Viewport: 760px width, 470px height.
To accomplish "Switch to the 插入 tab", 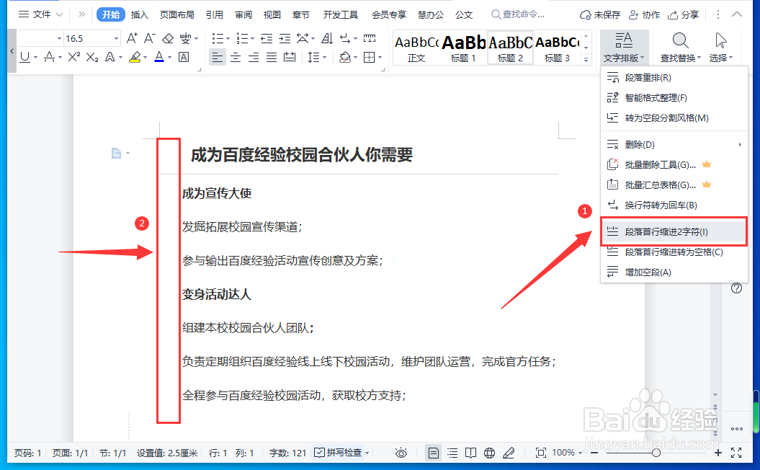I will pyautogui.click(x=139, y=14).
